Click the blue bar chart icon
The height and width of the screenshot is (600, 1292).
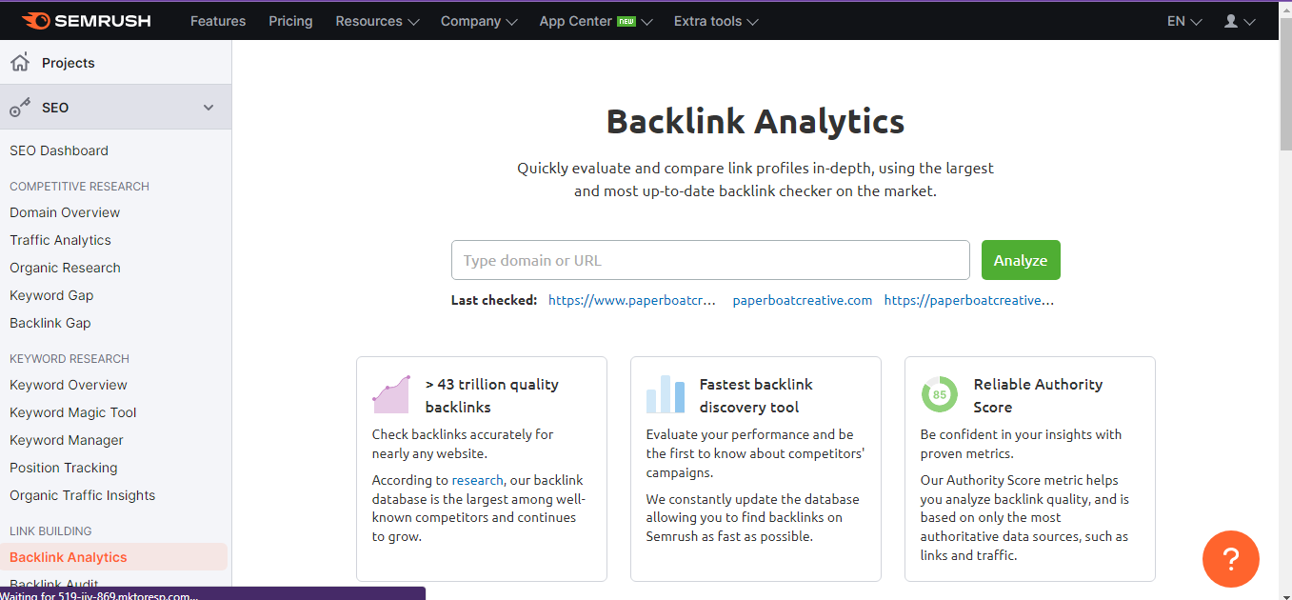pyautogui.click(x=666, y=394)
